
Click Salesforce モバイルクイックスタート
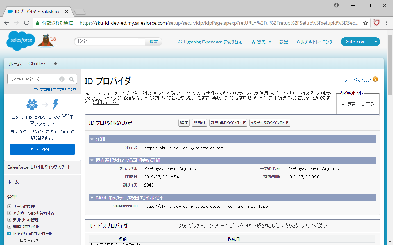coord(39,167)
